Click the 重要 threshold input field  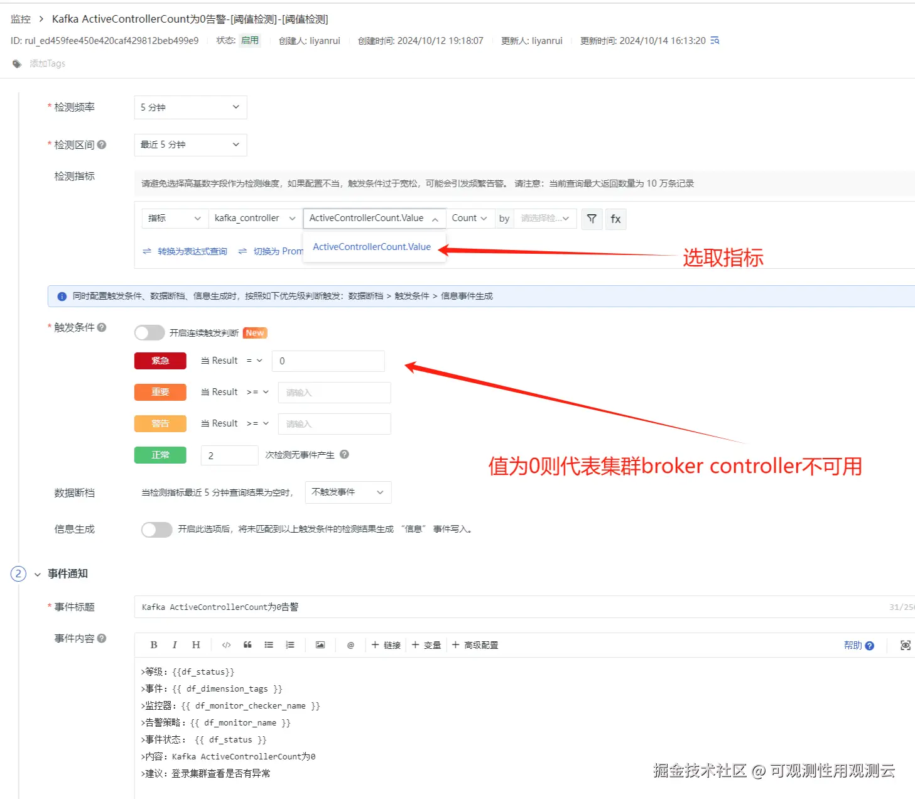(335, 393)
